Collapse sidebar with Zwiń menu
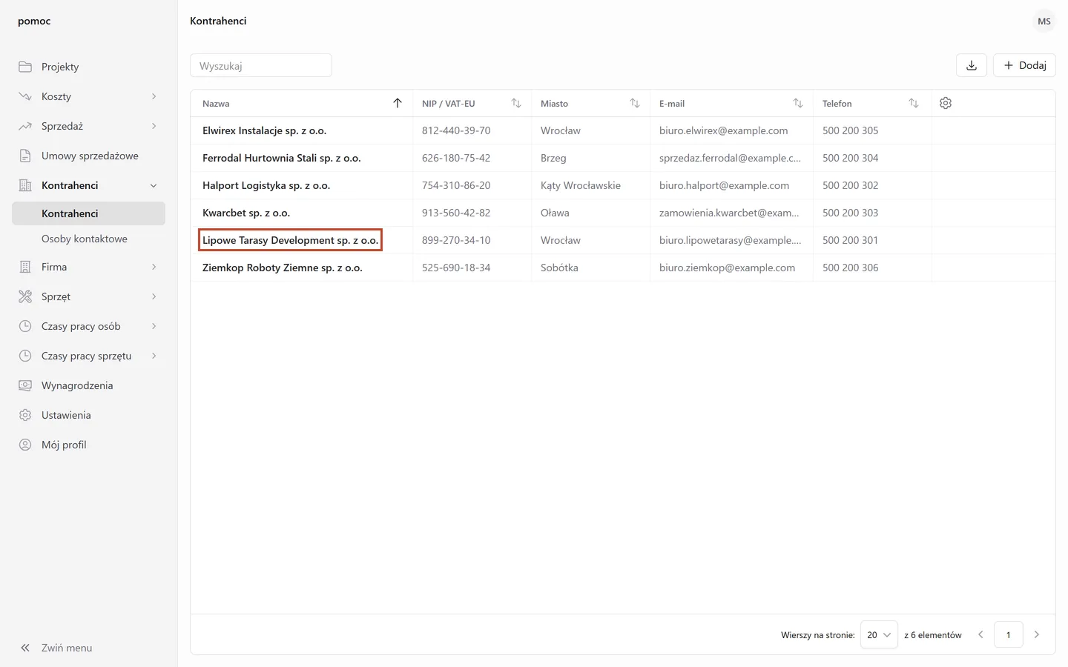Screen dimensions: 1068x667 pos(56,648)
